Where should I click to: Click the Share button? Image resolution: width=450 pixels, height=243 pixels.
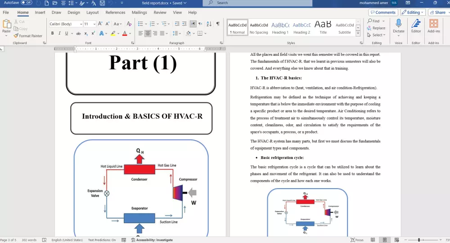click(x=438, y=12)
